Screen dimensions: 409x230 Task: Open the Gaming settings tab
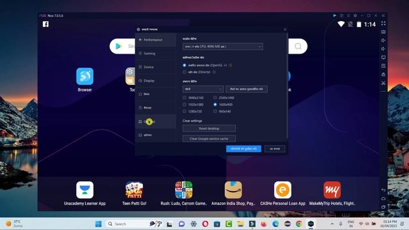coord(156,54)
